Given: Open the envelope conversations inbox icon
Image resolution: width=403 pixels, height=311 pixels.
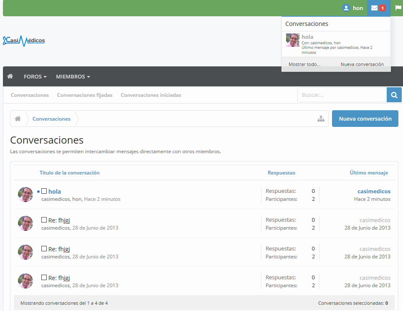Looking at the screenshot, I should click(x=374, y=8).
